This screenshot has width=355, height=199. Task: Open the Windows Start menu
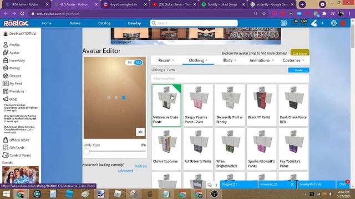6,194
